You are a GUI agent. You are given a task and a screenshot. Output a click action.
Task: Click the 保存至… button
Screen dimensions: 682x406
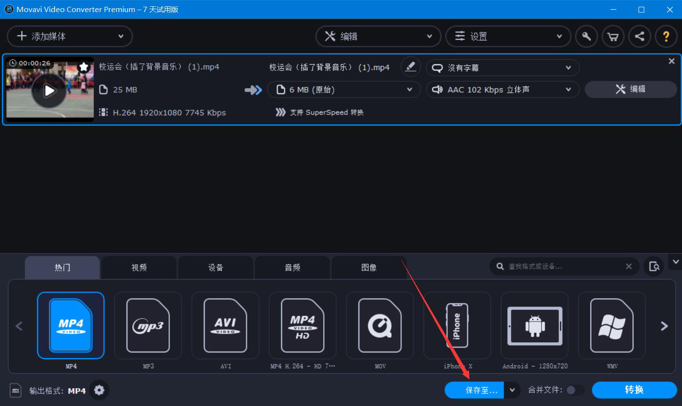tap(474, 390)
